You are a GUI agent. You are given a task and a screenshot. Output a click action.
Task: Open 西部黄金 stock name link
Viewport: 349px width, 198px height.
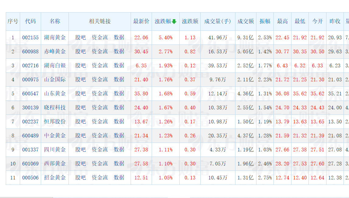pos(55,164)
